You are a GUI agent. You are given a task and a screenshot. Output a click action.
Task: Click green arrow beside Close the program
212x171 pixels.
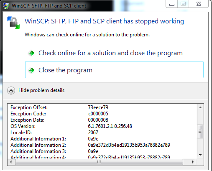[x=31, y=70]
